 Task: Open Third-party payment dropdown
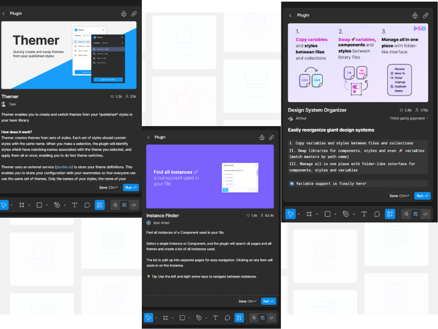[408, 118]
